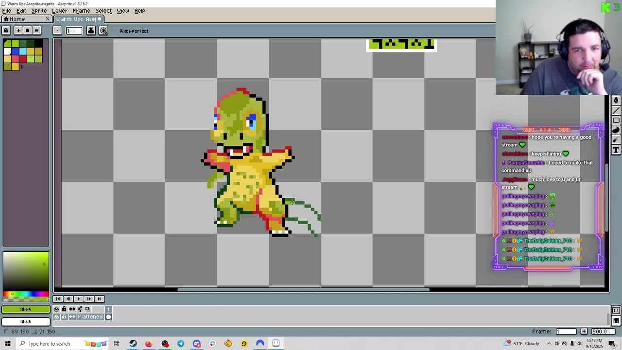Toggle the timeline film-strip icon
622x350 pixels.
616,321
